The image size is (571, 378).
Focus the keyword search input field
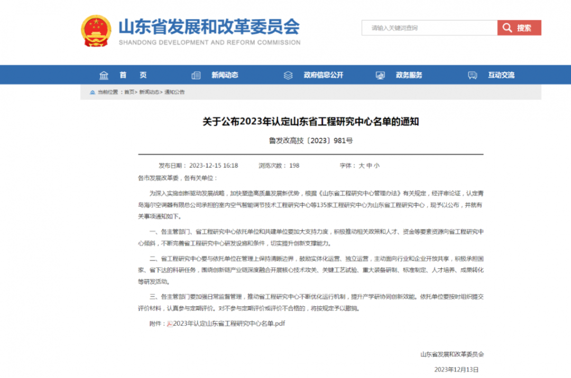(x=429, y=28)
